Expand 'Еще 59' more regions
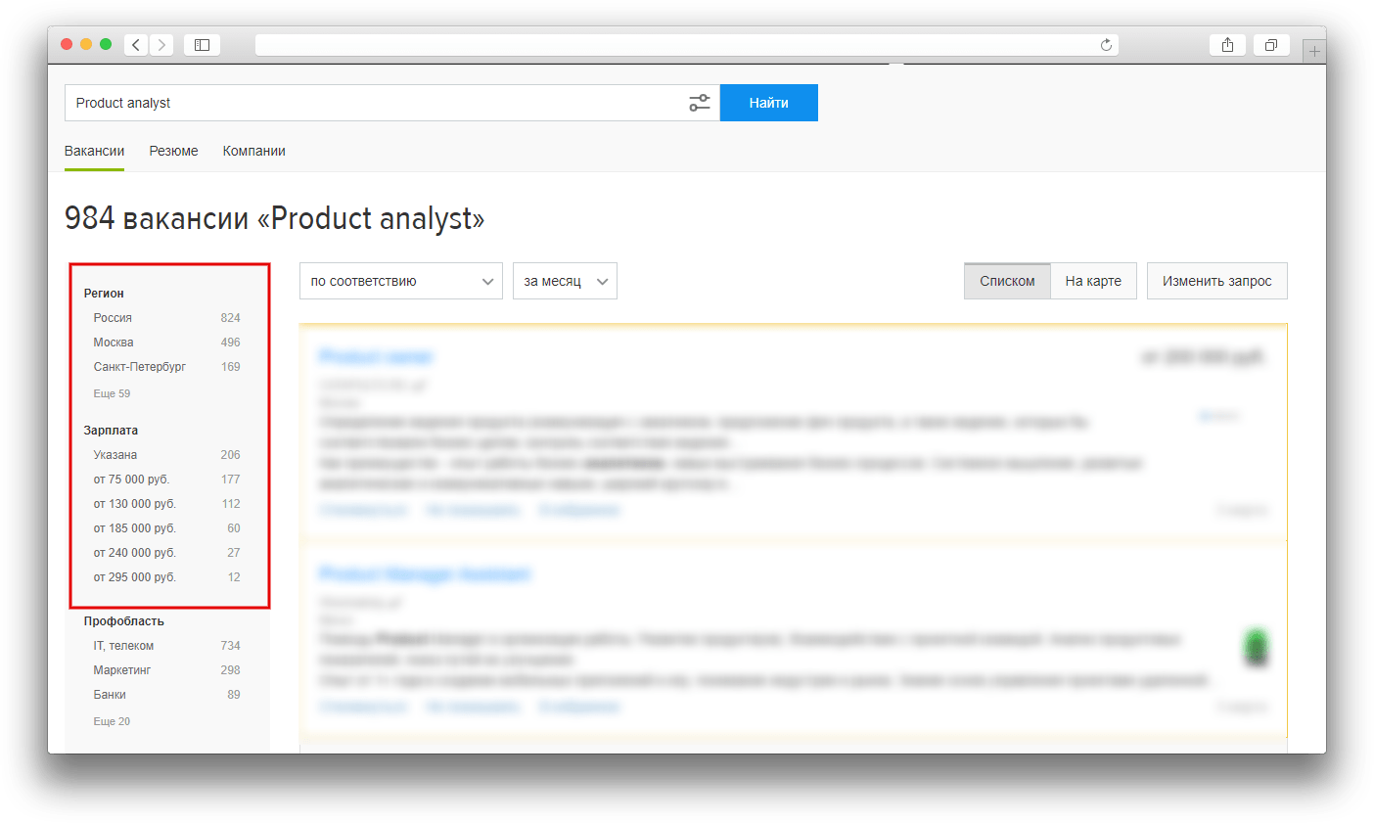1374x823 pixels. coord(112,393)
